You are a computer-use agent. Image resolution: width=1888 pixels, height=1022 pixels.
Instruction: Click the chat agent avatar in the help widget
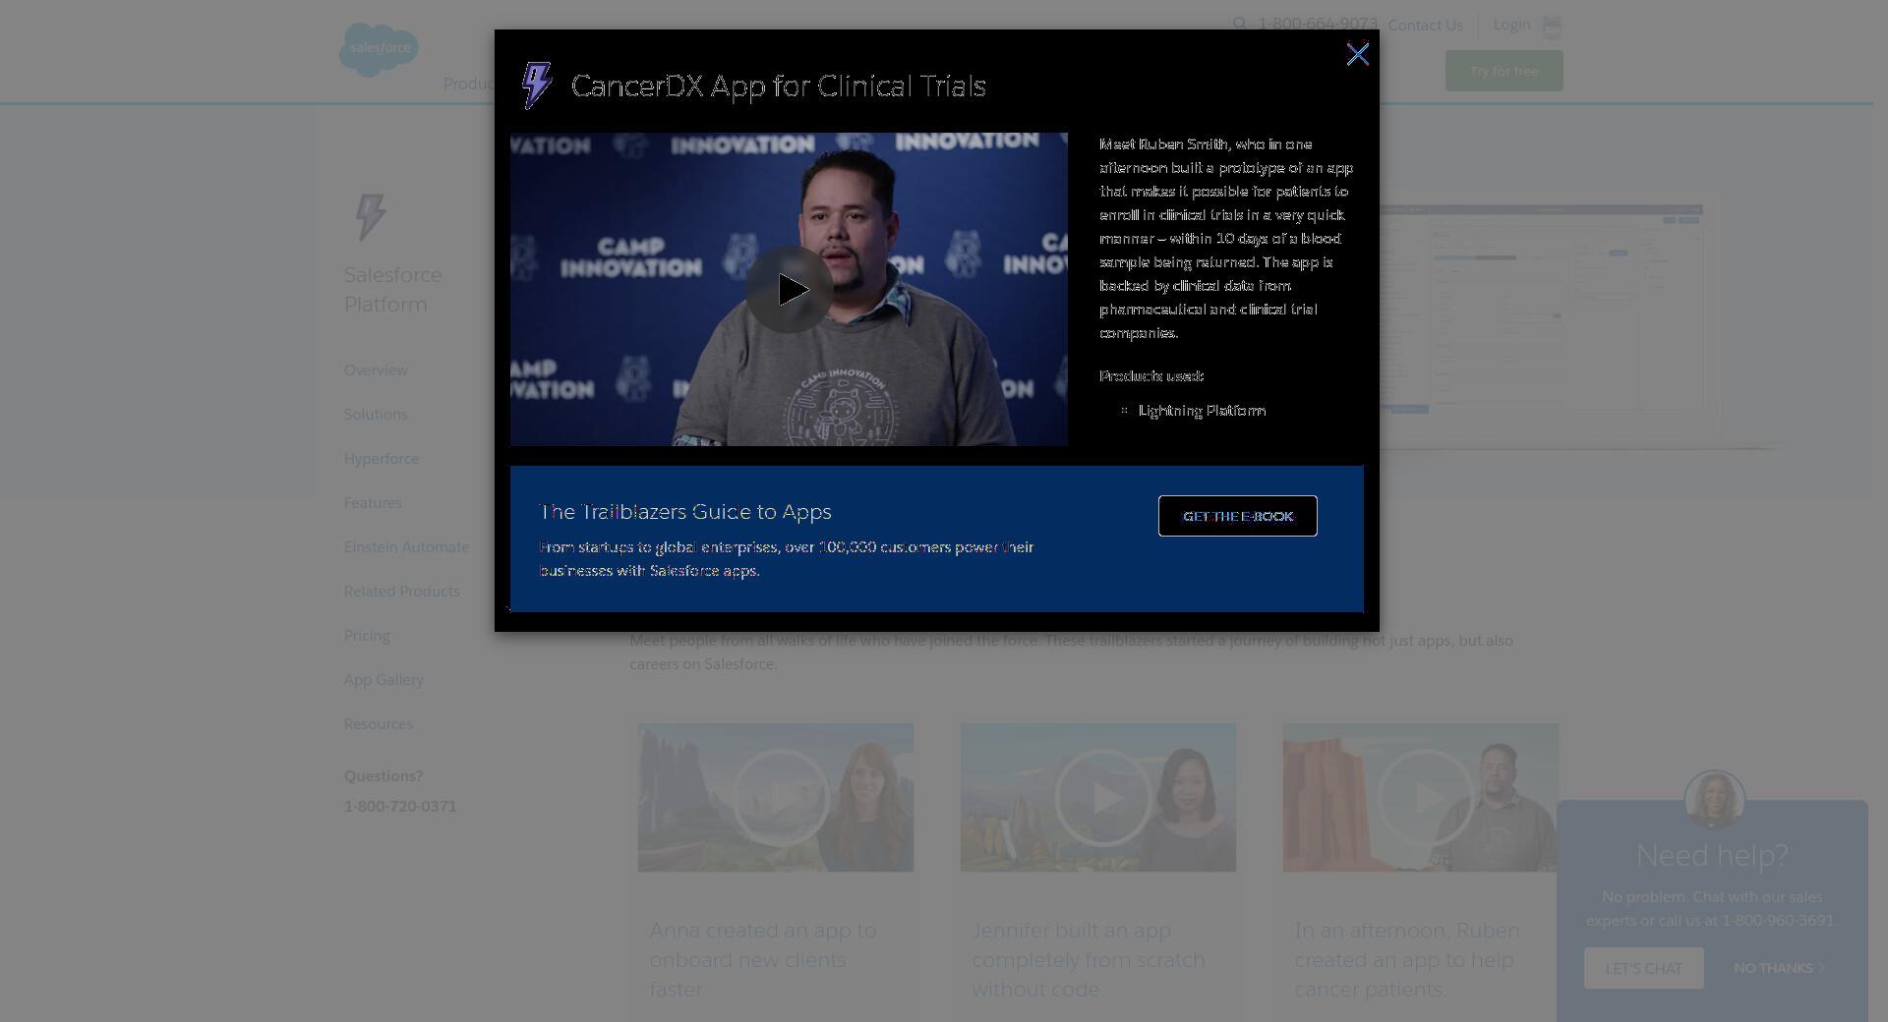(1714, 800)
